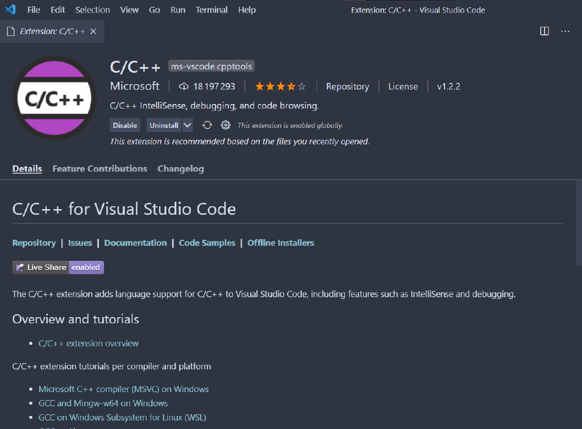Screen dimensions: 582x429
Task: Open the split editor icon
Action: tap(544, 31)
